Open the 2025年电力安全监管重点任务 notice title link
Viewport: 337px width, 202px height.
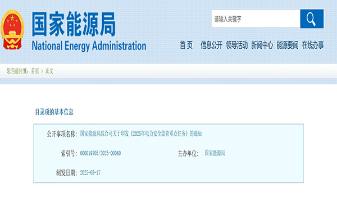[x=141, y=134]
